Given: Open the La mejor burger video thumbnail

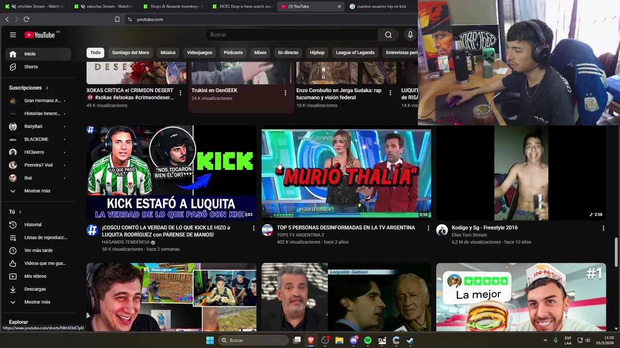Looking at the screenshot, I should (521, 297).
